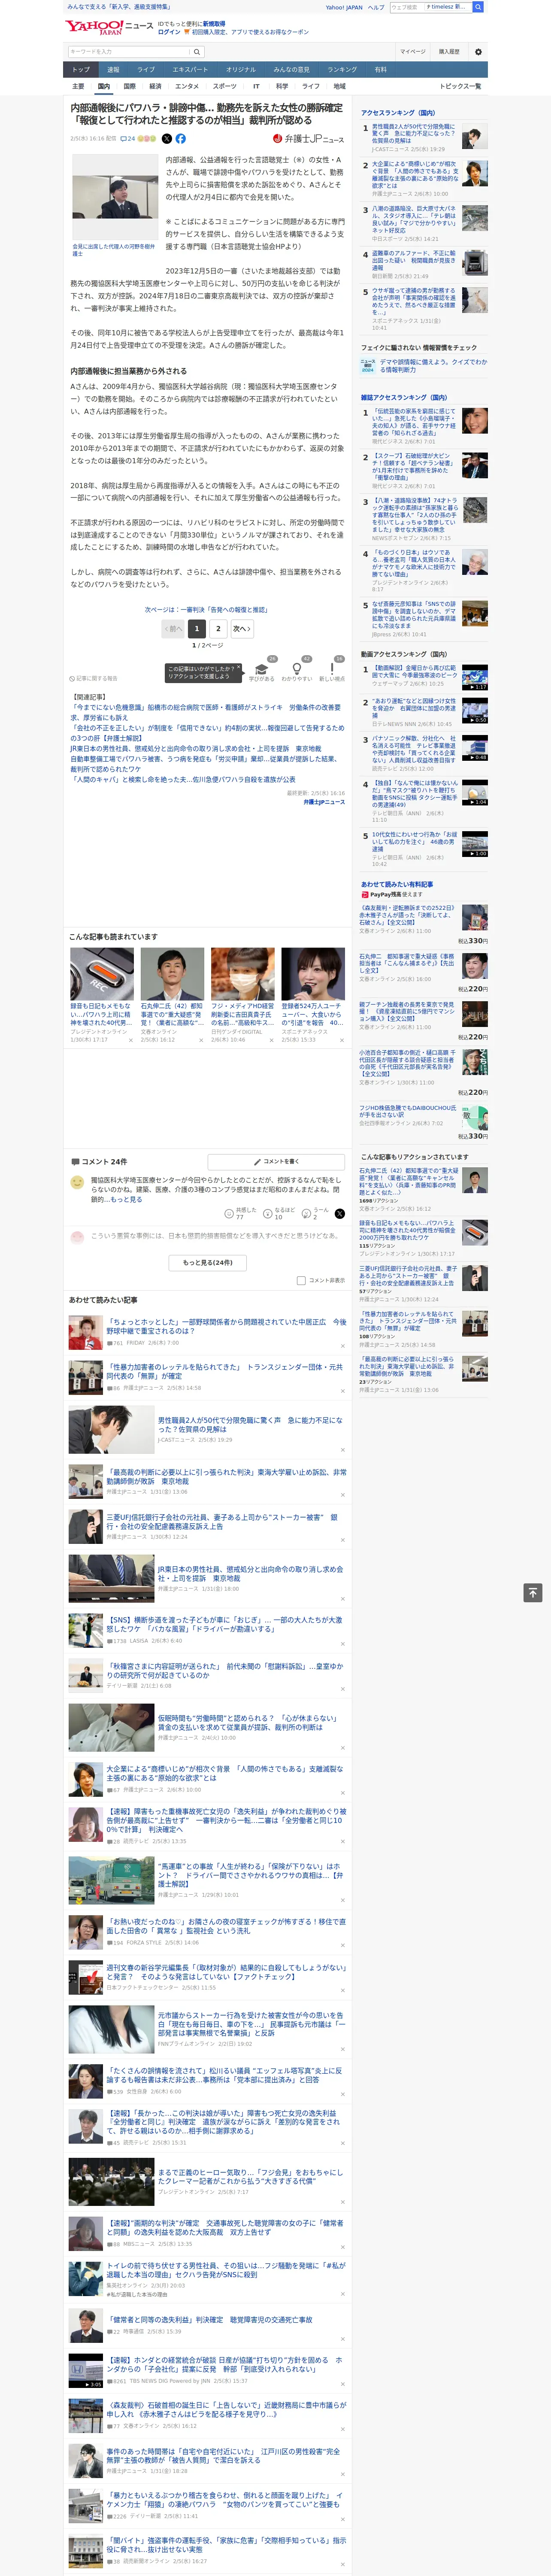Open the オリジナル navigation tab
Image resolution: width=551 pixels, height=2576 pixels.
point(241,70)
